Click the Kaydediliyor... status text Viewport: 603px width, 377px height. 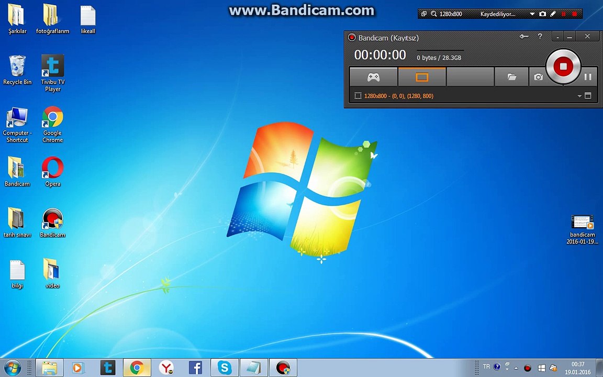tap(498, 14)
